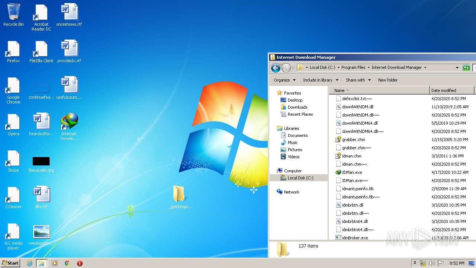Screen dimensions: 476x268
Task: Go back in Explorer window
Action: click(276, 68)
